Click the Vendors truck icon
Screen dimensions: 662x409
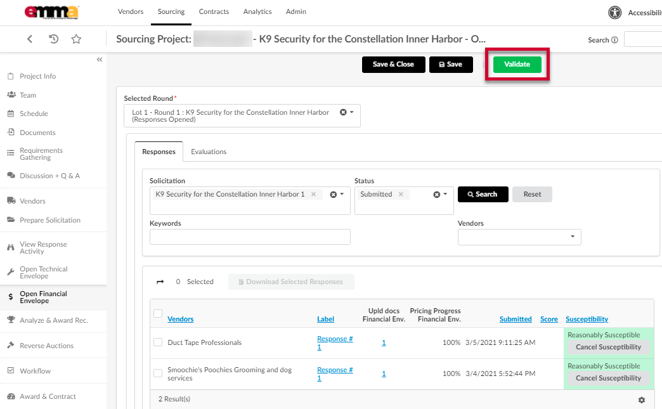pyautogui.click(x=11, y=200)
